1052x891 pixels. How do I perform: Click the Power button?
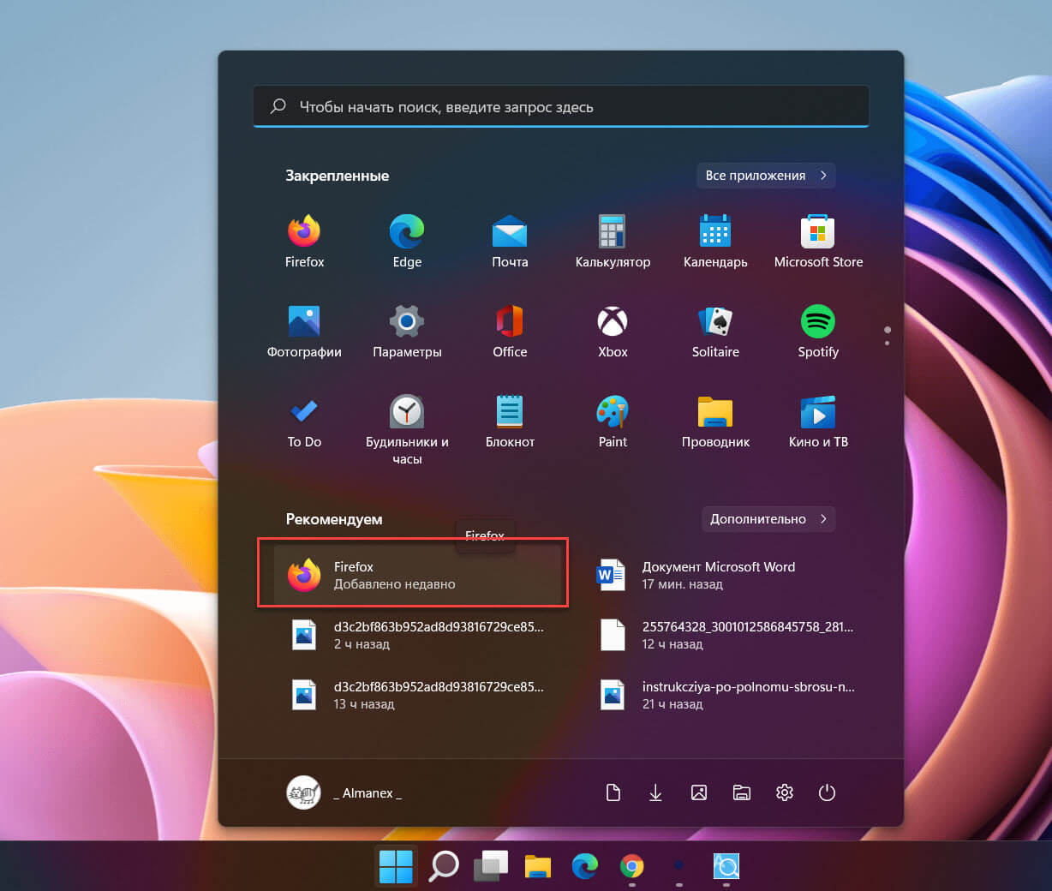[x=827, y=792]
